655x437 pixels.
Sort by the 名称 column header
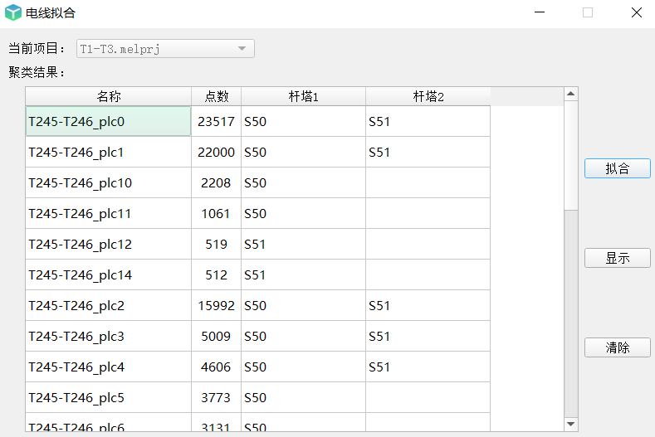pos(109,96)
